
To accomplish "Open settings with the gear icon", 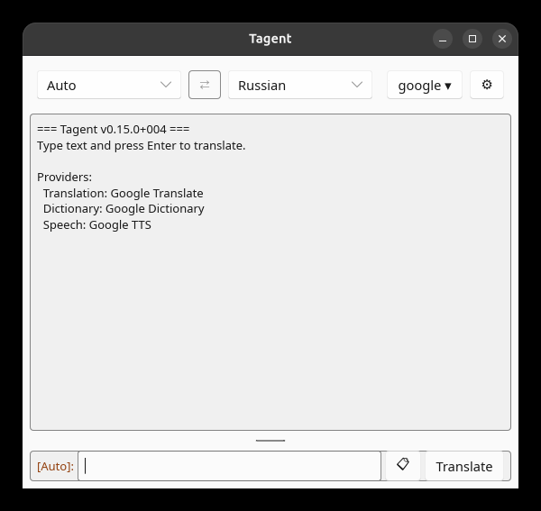I will [x=487, y=85].
